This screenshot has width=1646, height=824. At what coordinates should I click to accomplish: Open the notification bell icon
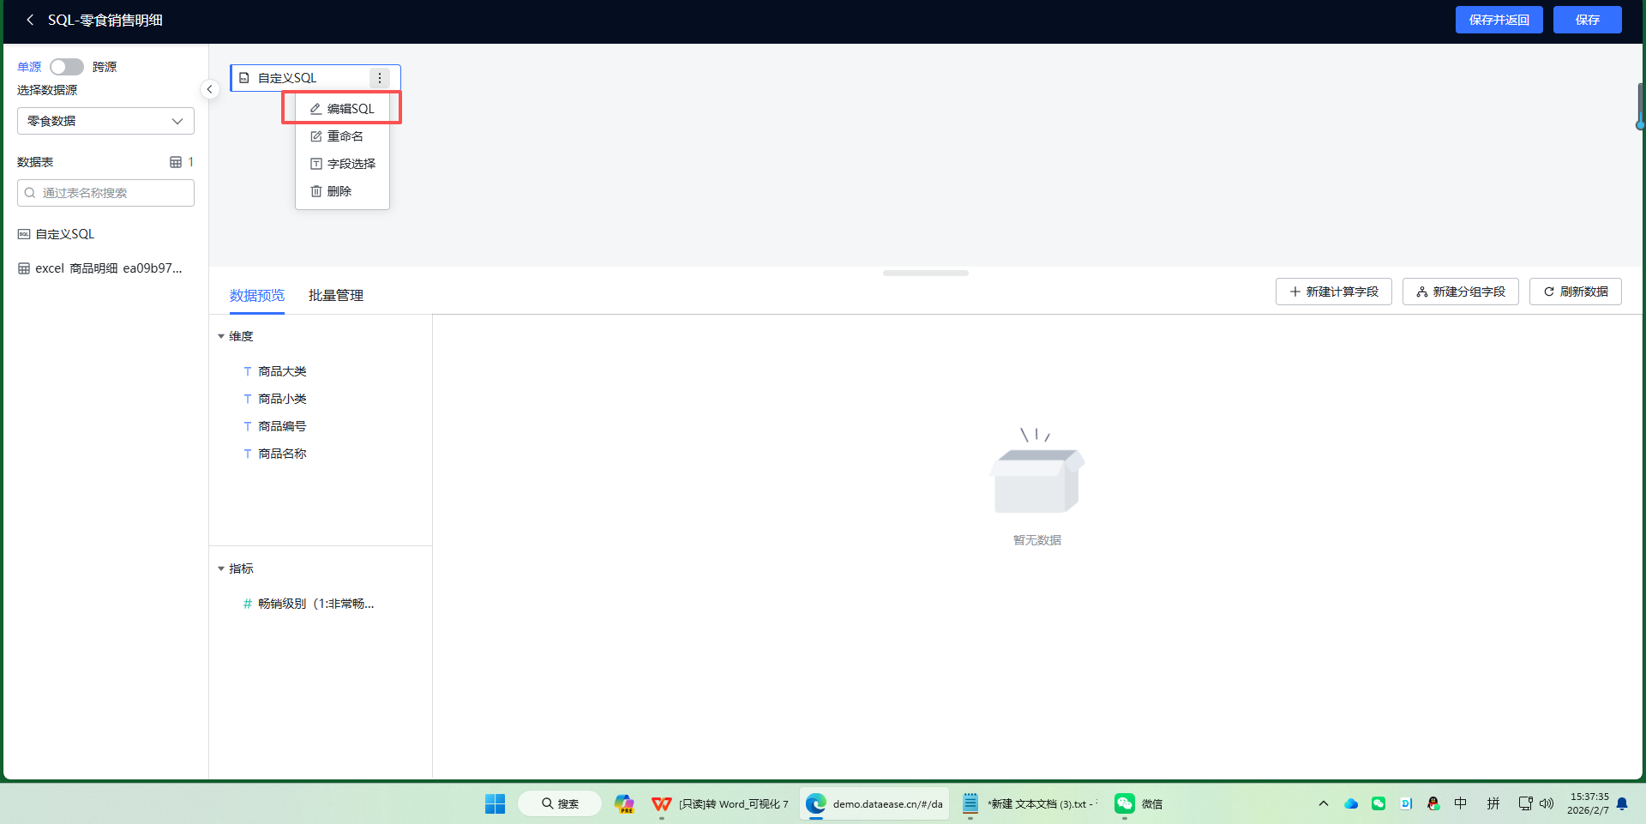[x=1622, y=803]
